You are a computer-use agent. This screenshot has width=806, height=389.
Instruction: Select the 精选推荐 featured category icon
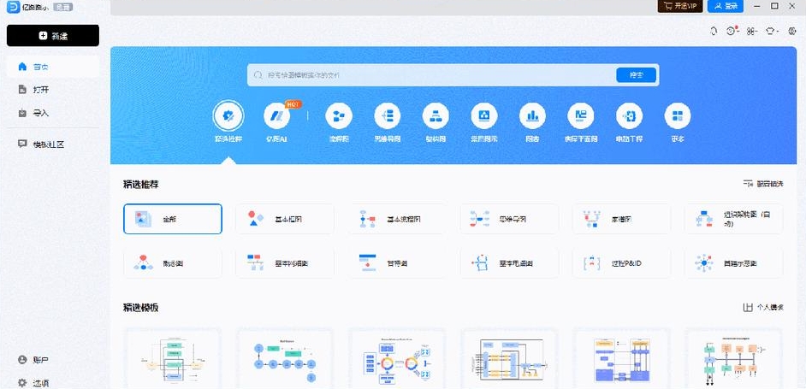pos(228,116)
